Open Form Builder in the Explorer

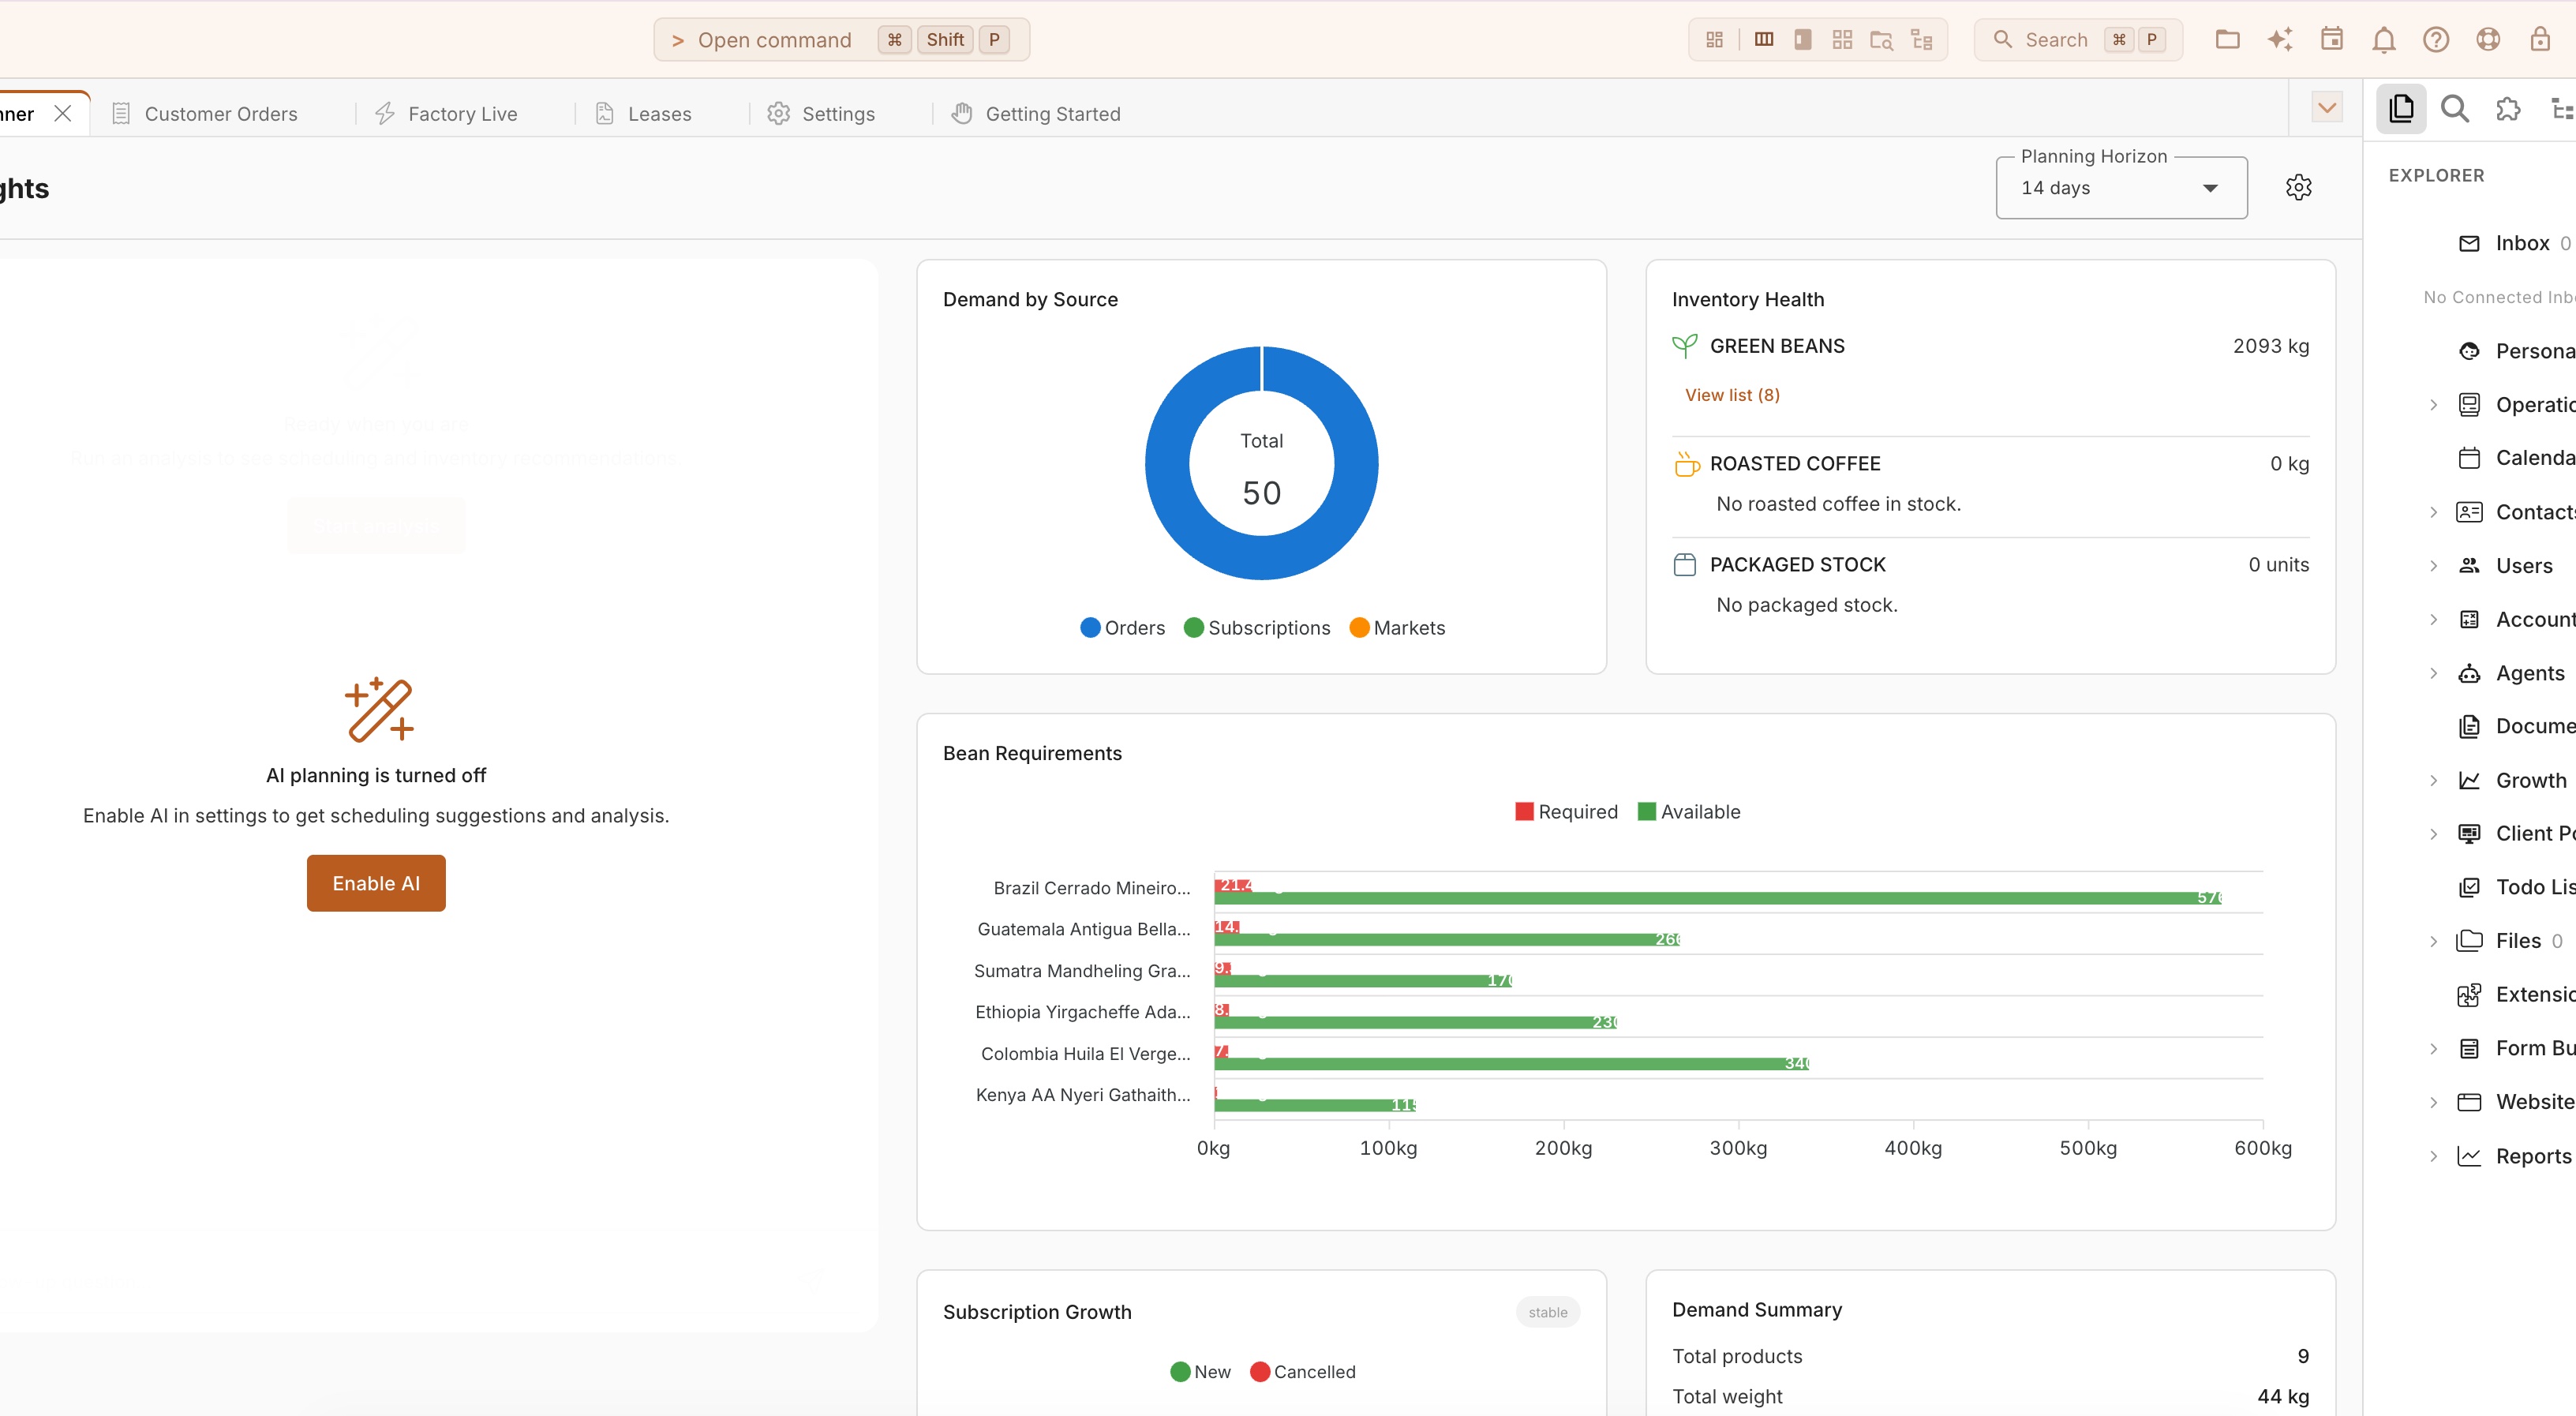[x=2516, y=1048]
